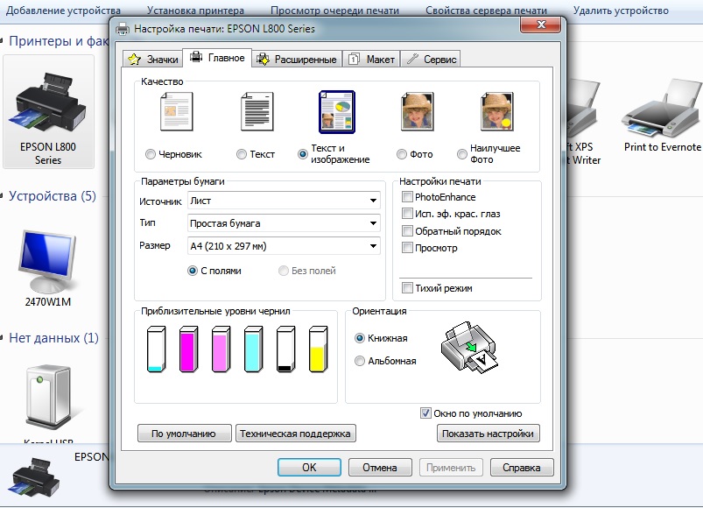
Task: Switch to the Главное tab
Action: click(217, 58)
